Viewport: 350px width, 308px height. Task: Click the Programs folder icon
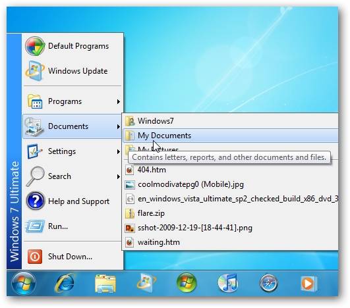(x=35, y=101)
